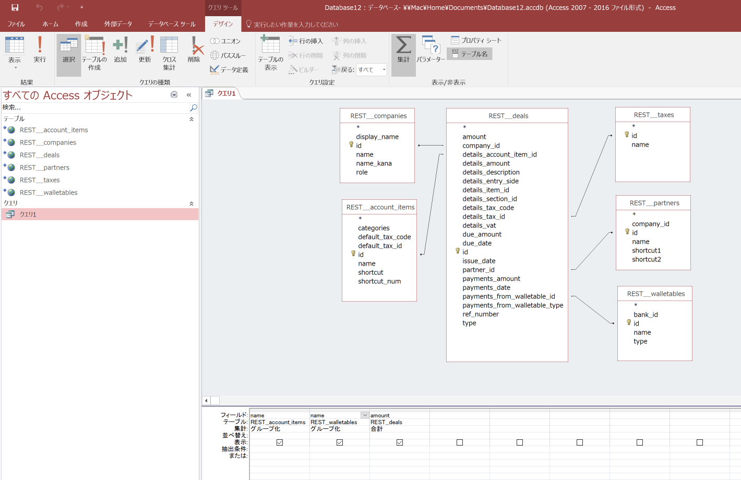Click テーブルの表示 to show tables

pyautogui.click(x=269, y=52)
